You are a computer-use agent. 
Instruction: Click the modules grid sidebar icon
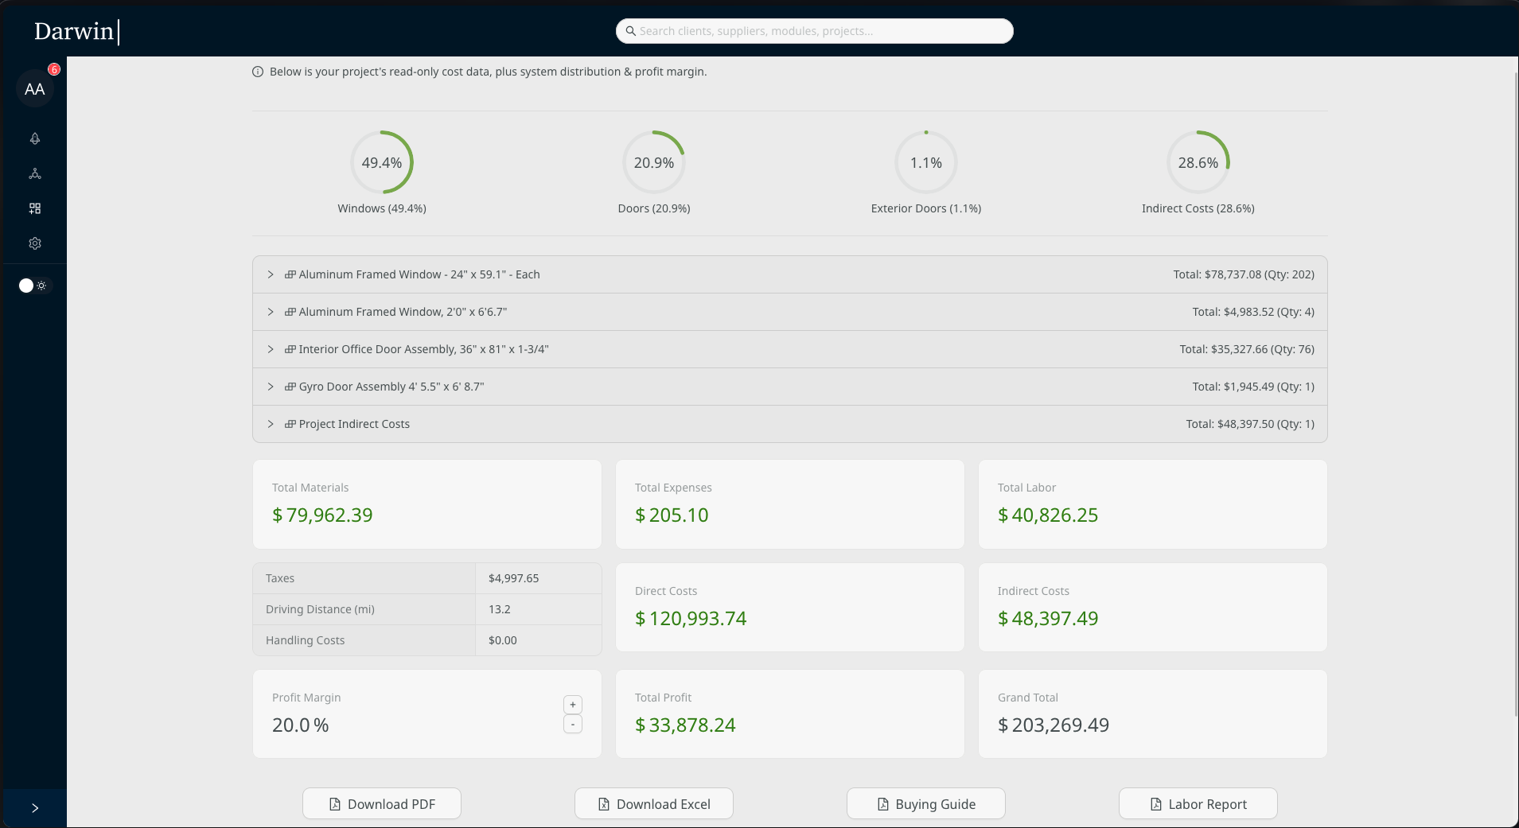click(34, 208)
